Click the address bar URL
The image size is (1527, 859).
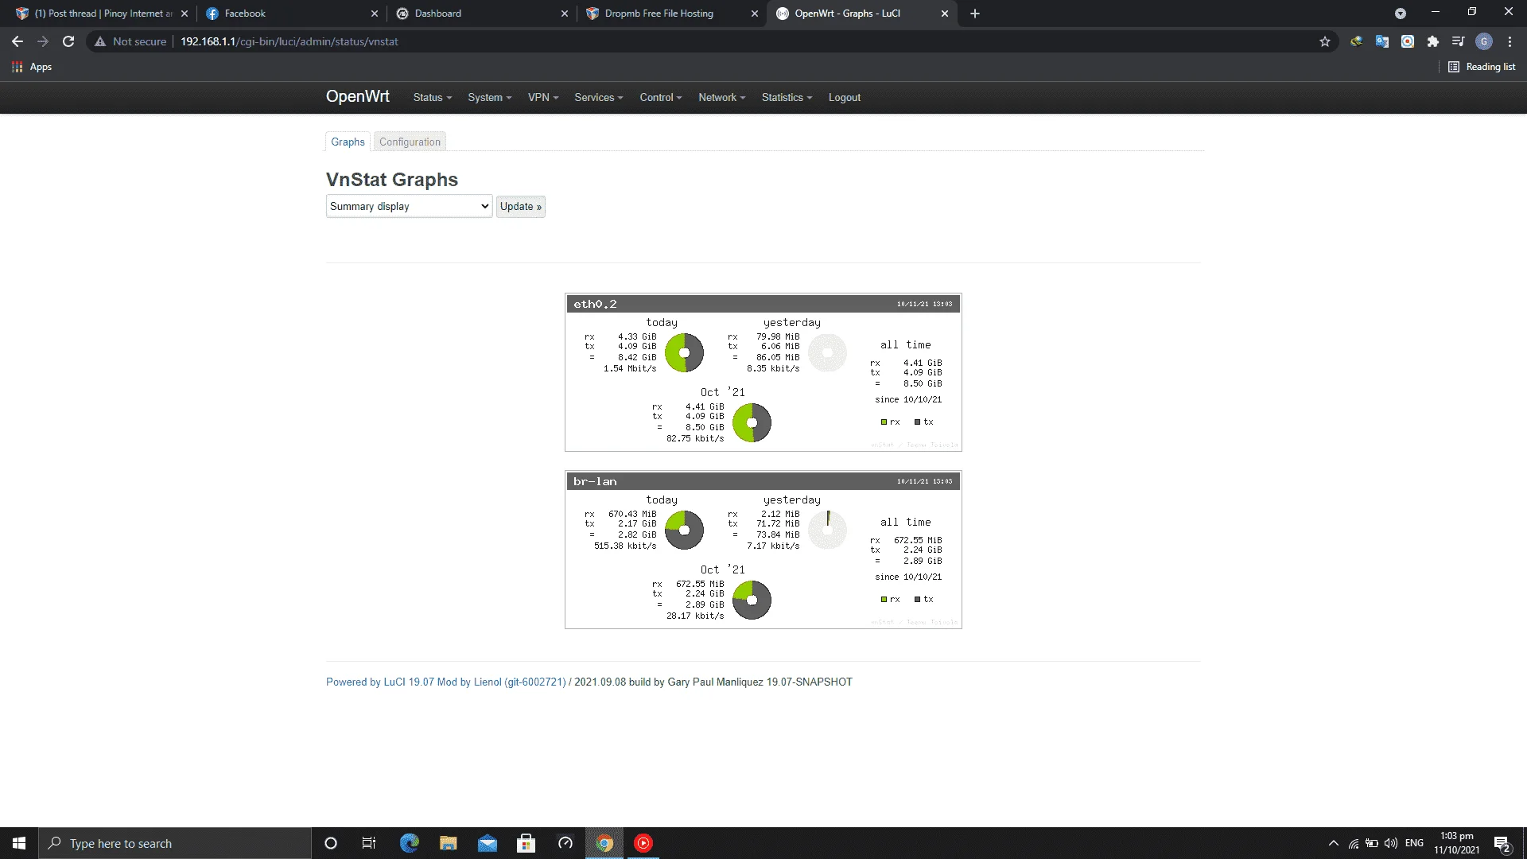pyautogui.click(x=289, y=41)
